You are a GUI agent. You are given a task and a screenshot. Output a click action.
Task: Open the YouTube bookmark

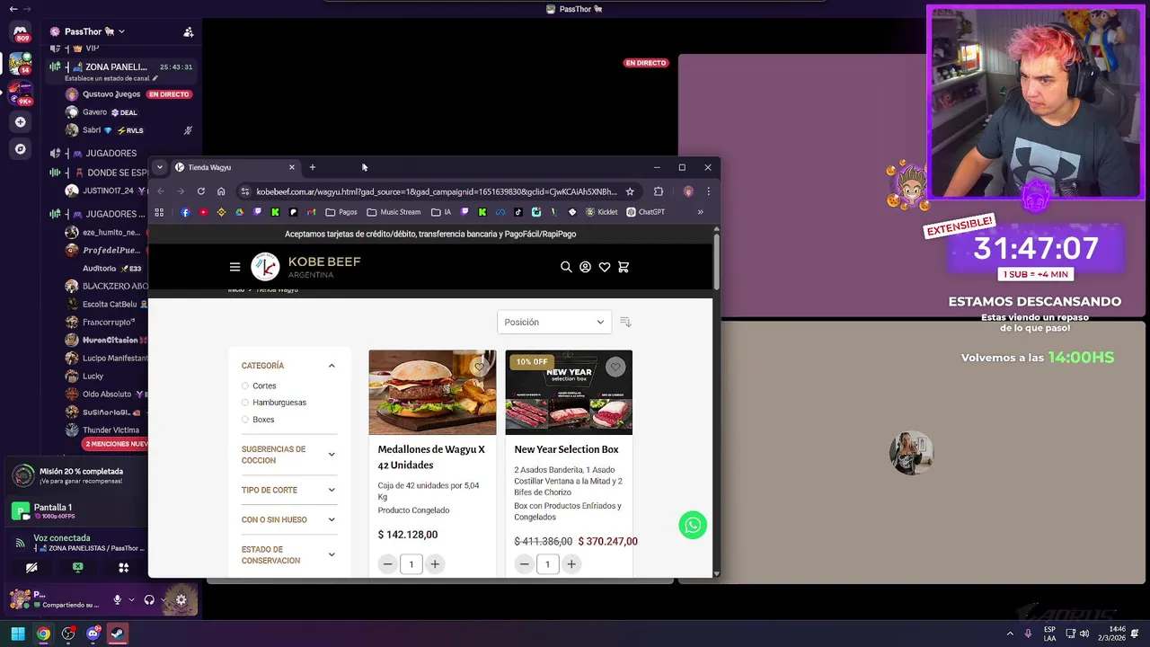coord(203,212)
